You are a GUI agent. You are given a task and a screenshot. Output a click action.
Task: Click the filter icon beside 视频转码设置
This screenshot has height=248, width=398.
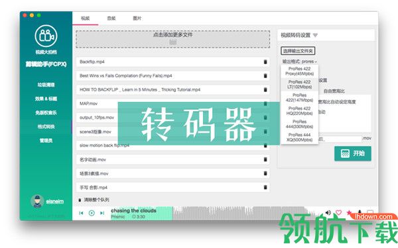click(315, 35)
